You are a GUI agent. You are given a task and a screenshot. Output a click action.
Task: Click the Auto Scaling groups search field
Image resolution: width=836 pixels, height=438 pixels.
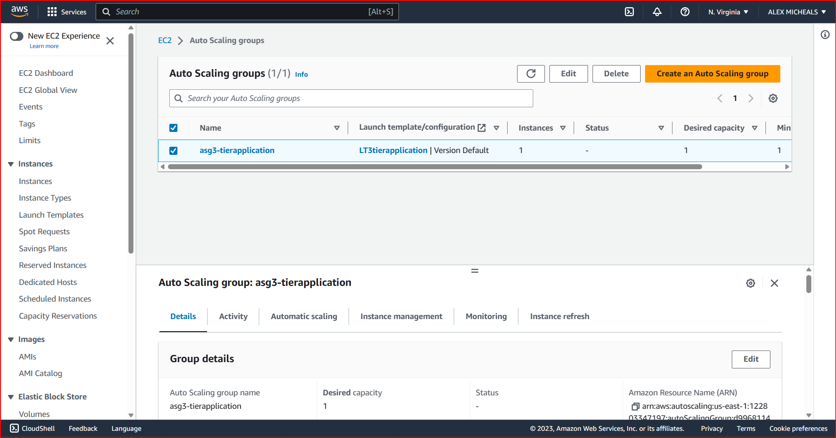click(351, 98)
